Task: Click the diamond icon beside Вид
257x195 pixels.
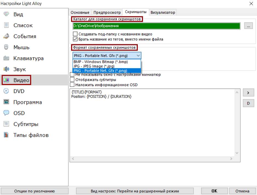Action: 6,14
